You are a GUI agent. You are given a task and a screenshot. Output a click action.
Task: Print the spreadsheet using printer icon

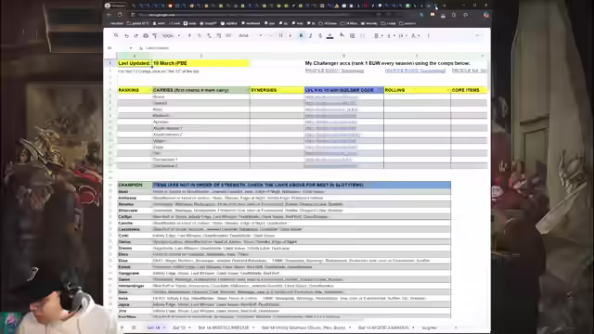146,35
